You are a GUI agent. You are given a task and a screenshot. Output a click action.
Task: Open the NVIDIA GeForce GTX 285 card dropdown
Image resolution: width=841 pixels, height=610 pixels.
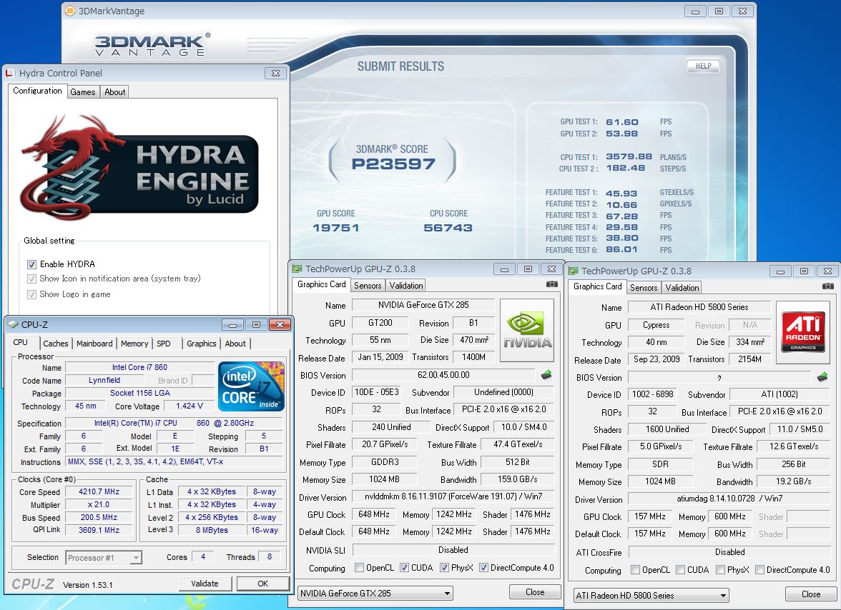pos(375,594)
